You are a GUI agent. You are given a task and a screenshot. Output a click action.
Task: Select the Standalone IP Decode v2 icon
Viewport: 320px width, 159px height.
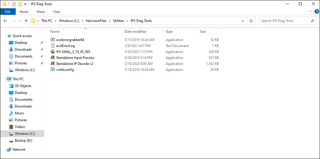coord(53,64)
